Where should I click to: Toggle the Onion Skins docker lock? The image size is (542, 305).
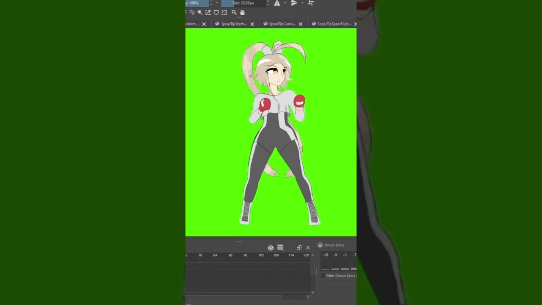point(320,245)
